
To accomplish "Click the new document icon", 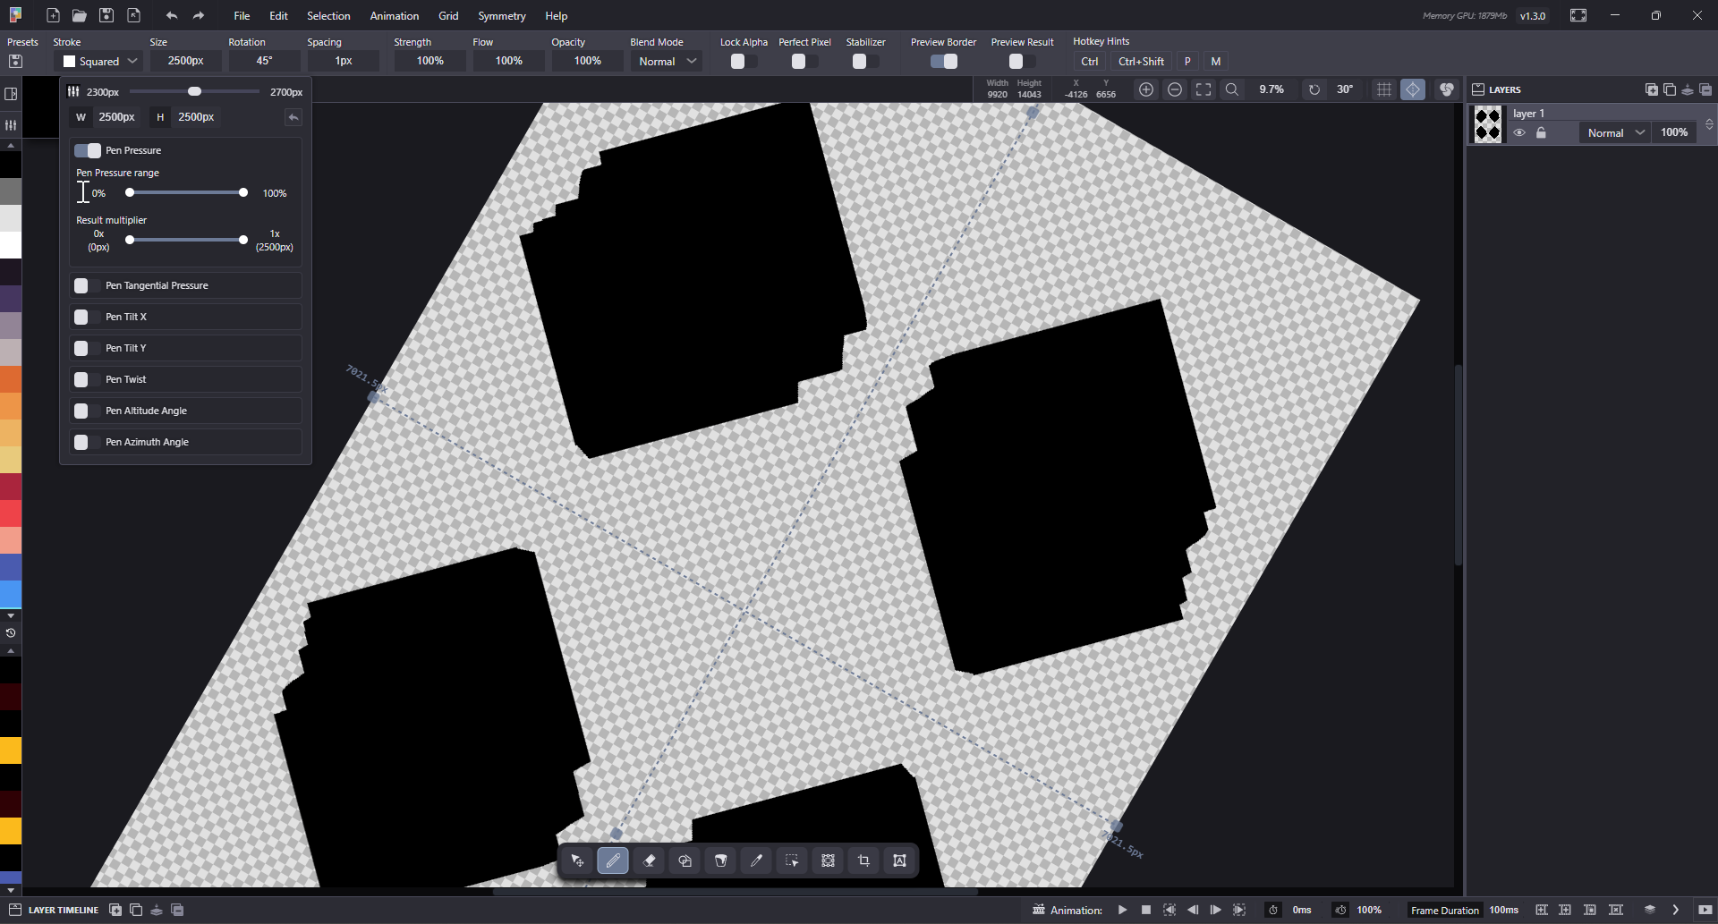I will [x=53, y=15].
